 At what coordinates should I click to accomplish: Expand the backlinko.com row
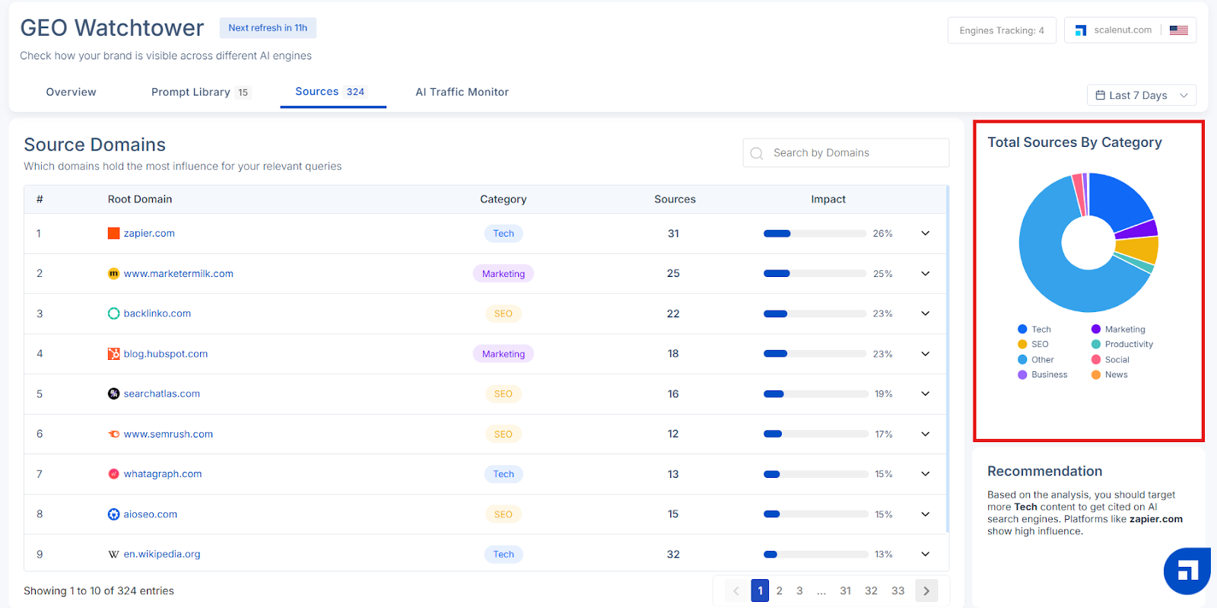pyautogui.click(x=926, y=314)
